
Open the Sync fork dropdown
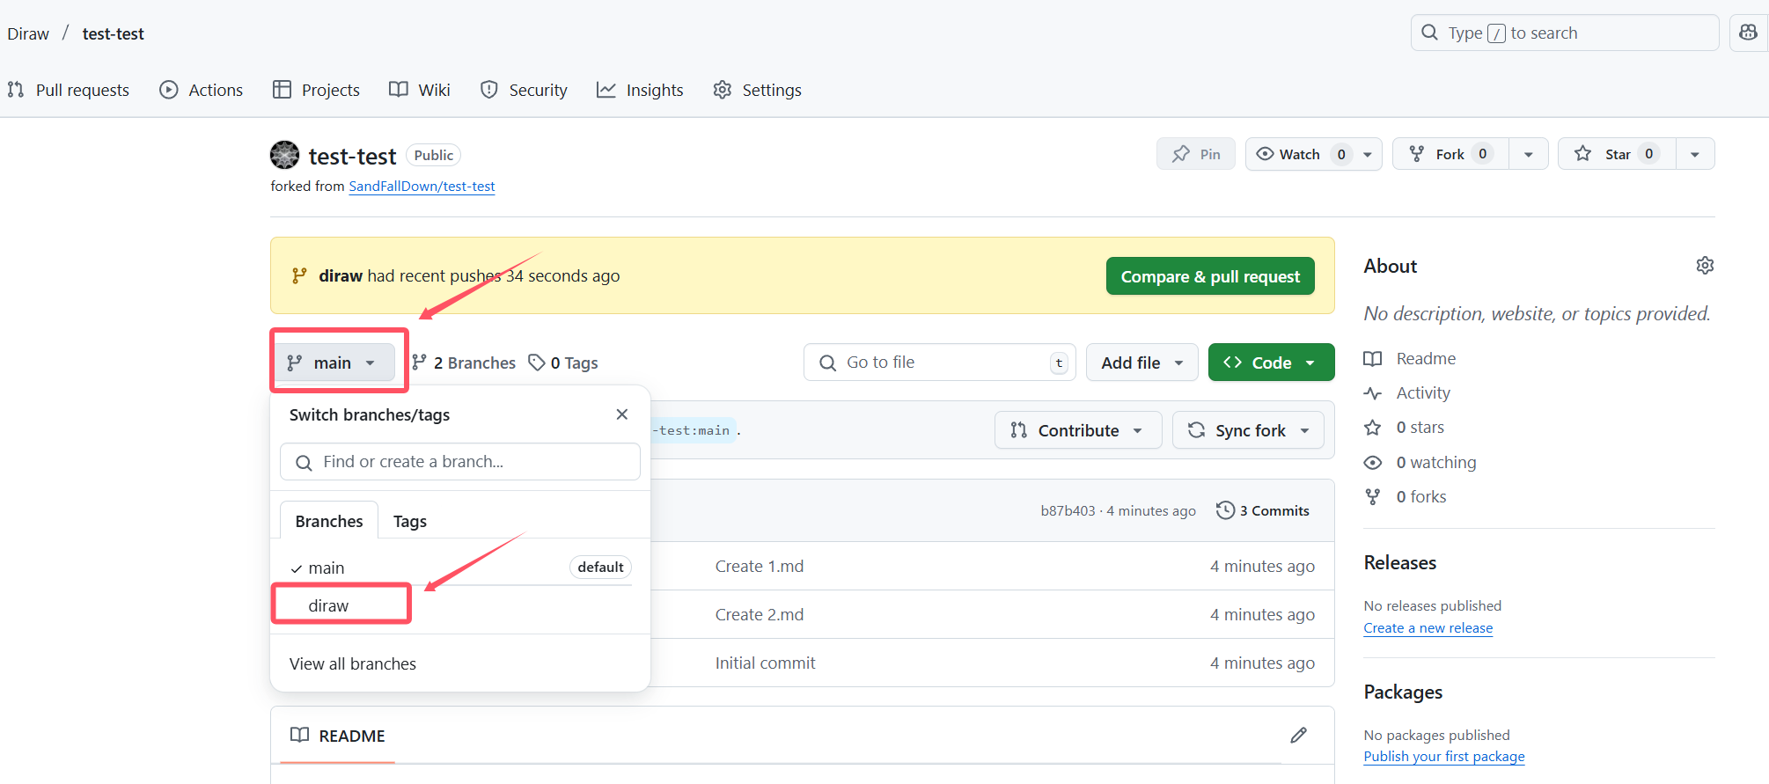point(1248,430)
